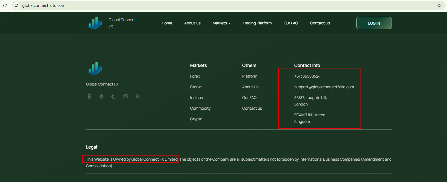Click the Solana icon
This screenshot has height=182, width=447.
click(x=126, y=96)
